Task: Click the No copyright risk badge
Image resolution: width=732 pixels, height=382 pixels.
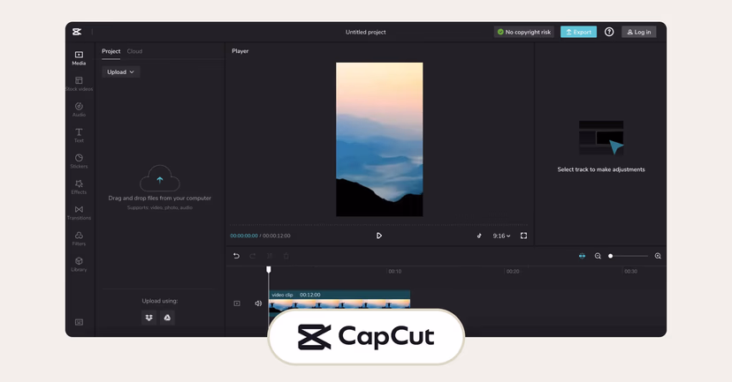Action: pyautogui.click(x=523, y=32)
